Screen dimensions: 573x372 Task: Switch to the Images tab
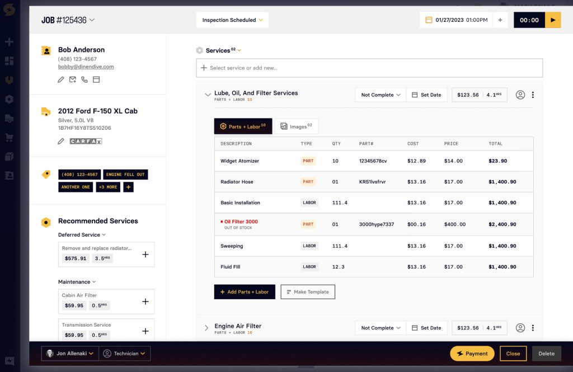click(x=297, y=126)
